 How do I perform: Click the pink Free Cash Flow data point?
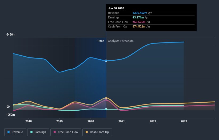(x=106, y=100)
